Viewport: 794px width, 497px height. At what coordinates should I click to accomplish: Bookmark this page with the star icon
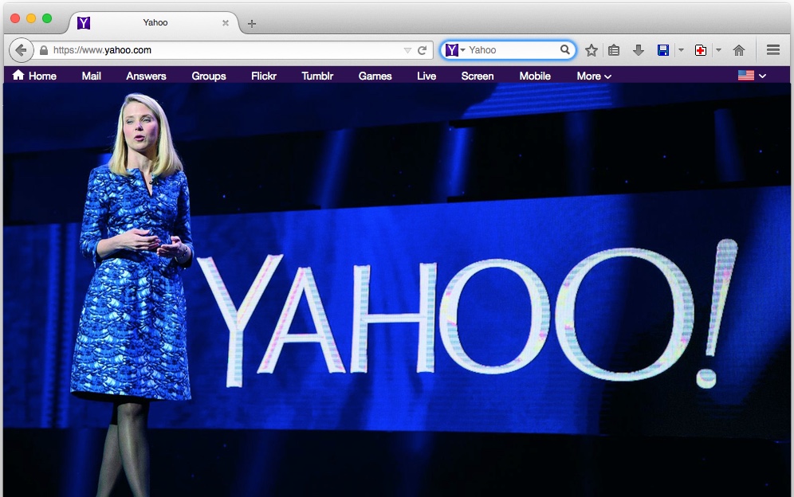(x=591, y=50)
